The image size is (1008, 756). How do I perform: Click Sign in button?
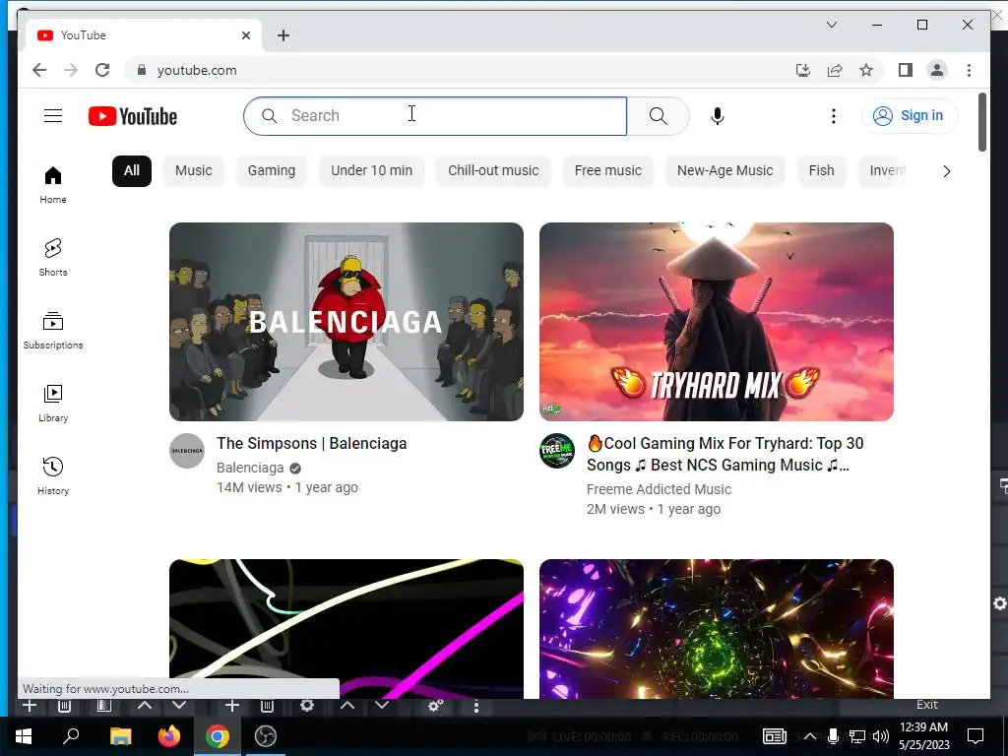(909, 116)
